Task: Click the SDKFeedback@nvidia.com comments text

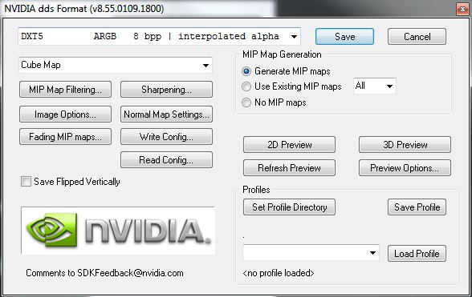Action: tap(104, 273)
